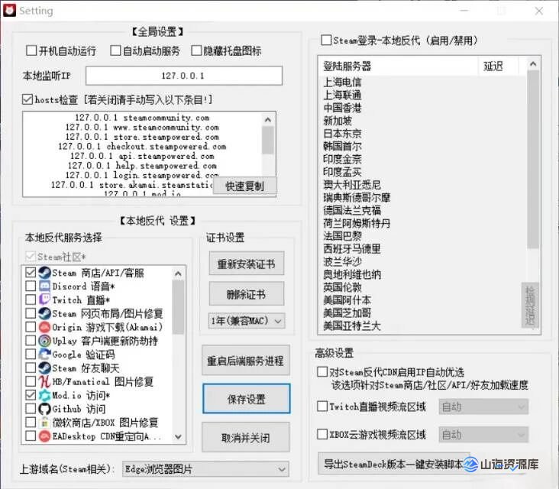Toggle the 隐藏托盘图标 checkbox
Image resolution: width=559 pixels, height=489 pixels.
point(195,51)
